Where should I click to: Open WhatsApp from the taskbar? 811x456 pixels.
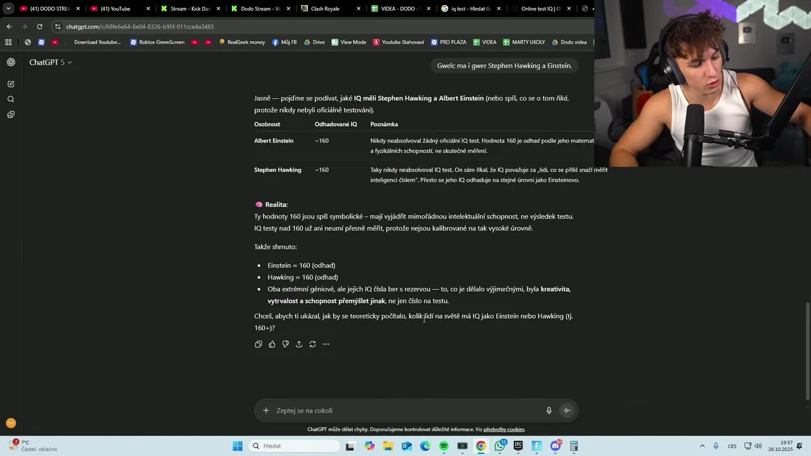click(500, 446)
